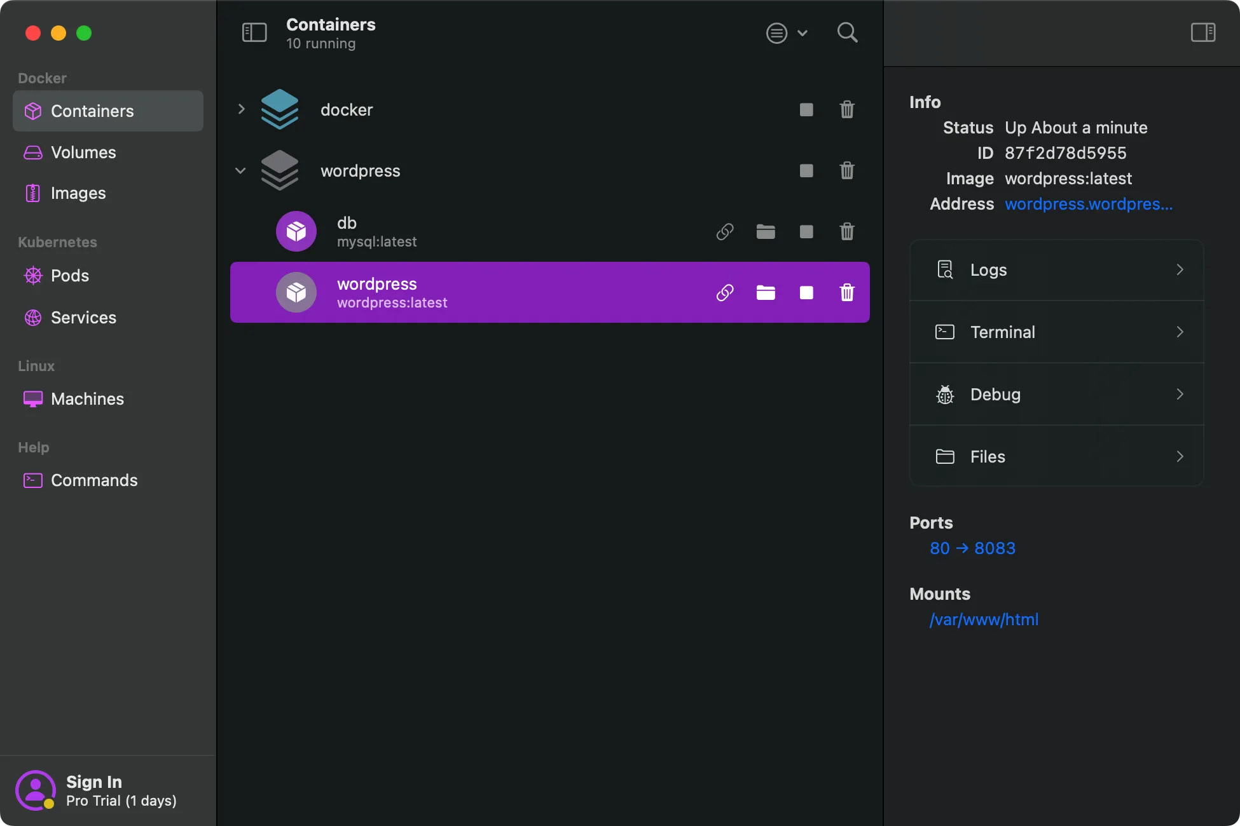Open Help Commands section
Image resolution: width=1240 pixels, height=826 pixels.
(108, 480)
